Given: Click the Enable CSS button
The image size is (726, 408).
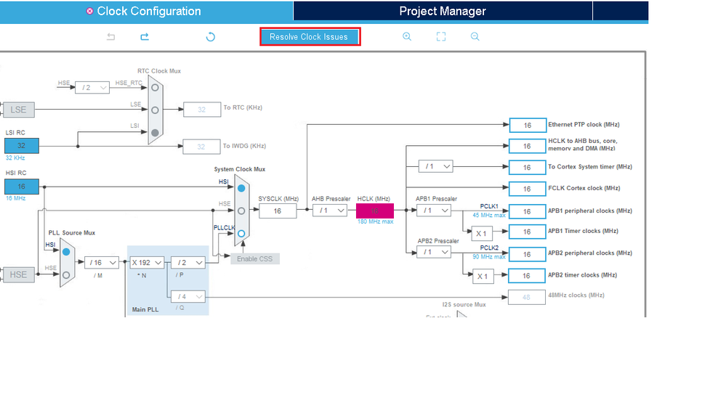Looking at the screenshot, I should click(254, 258).
